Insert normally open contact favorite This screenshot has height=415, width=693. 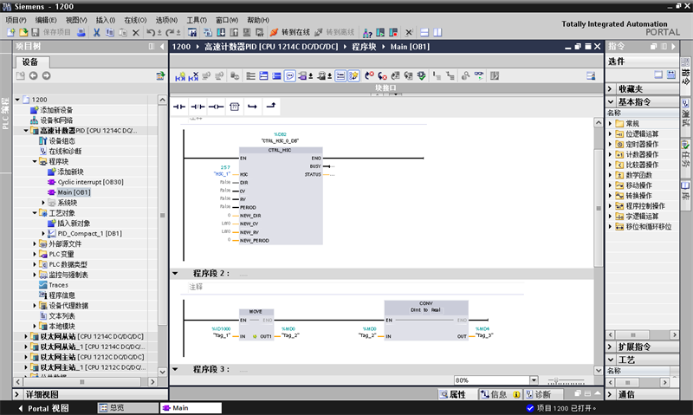tap(179, 107)
